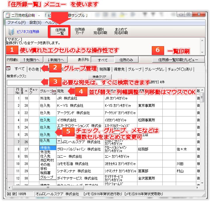Image resolution: width=211 pixels, height=202 pixels.
Task: Click the horizontal scrollbar thumb below the grid
Action: coord(48,188)
